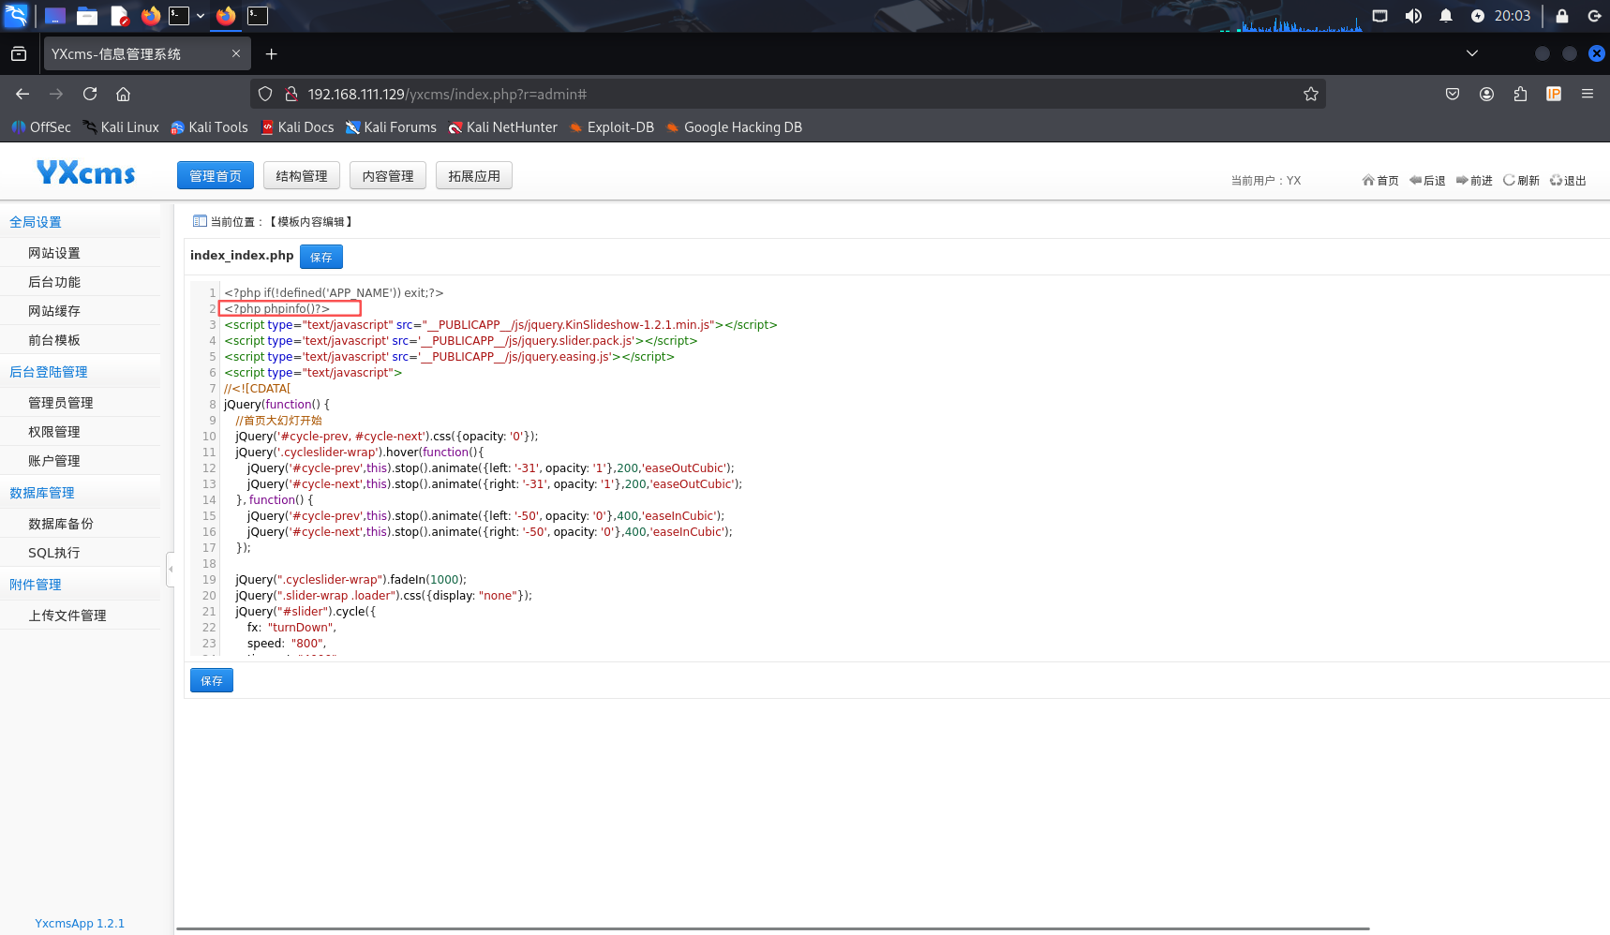Click the log out icon in the top panel
The image size is (1610, 935).
click(1594, 16)
